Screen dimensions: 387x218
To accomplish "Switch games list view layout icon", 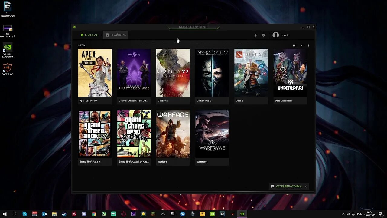I will tap(294, 45).
